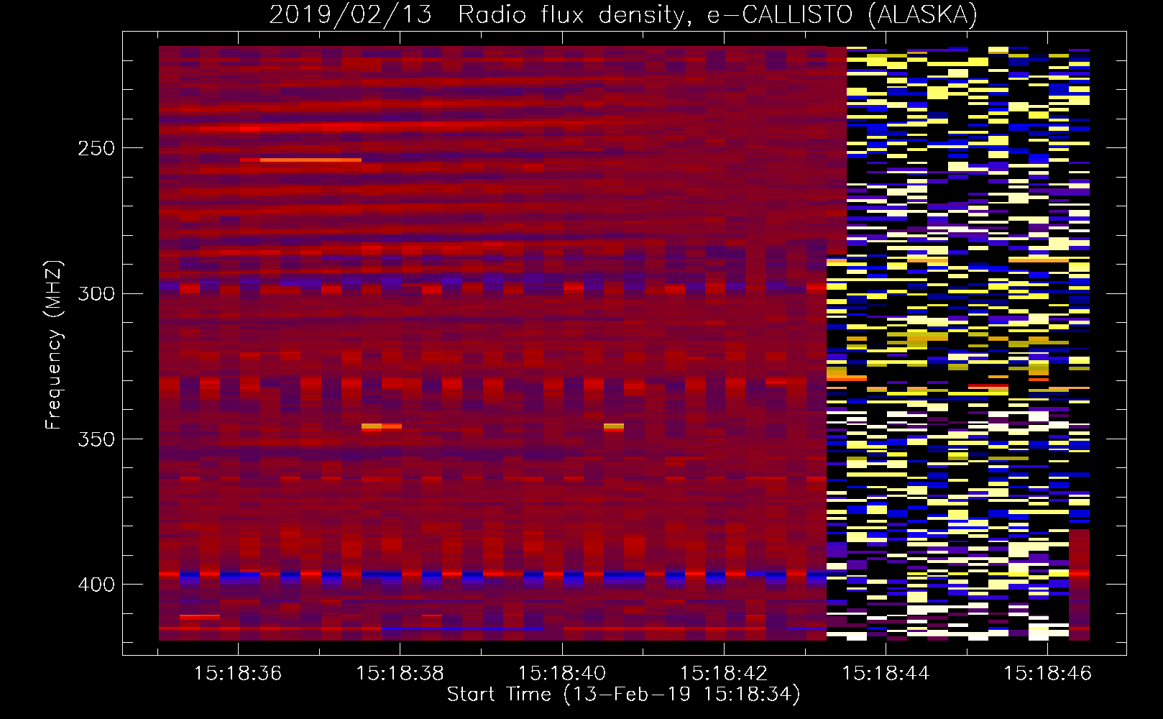Click the 350 frequency tick label

point(96,439)
